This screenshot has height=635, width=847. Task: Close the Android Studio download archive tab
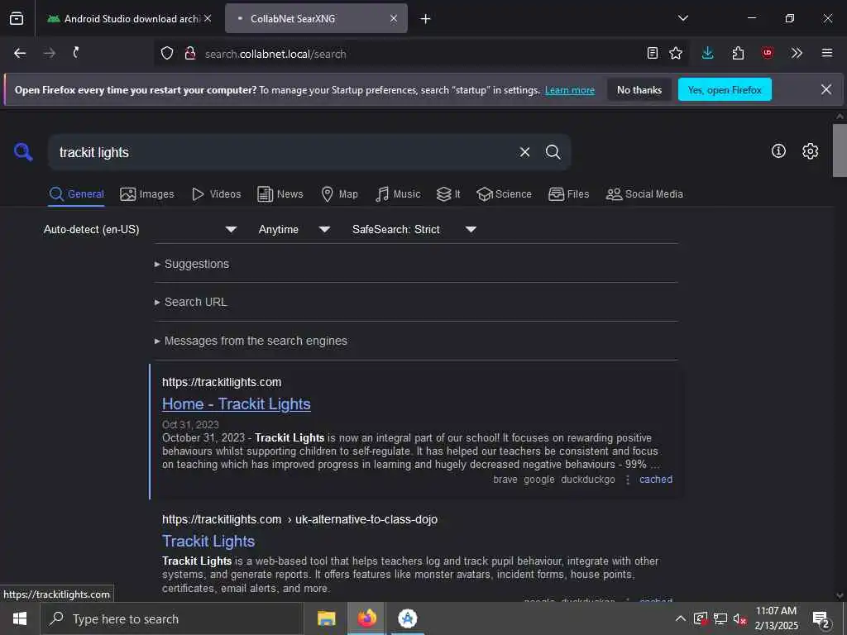click(208, 18)
